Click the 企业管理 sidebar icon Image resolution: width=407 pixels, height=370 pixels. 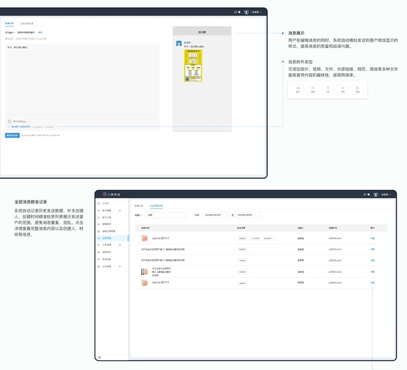(x=99, y=266)
